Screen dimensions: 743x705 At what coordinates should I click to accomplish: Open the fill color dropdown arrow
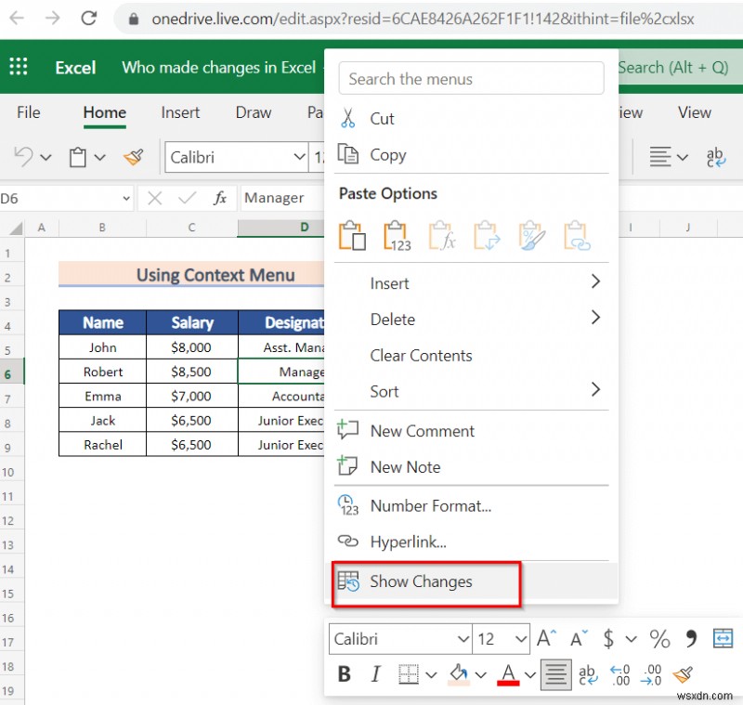[479, 673]
